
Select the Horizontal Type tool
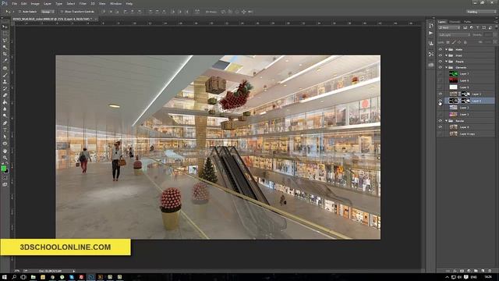[x=5, y=130]
